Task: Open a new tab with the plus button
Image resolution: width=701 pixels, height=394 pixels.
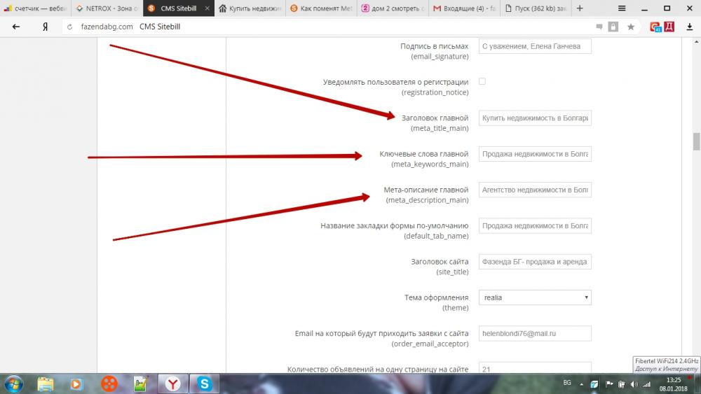Action: [x=580, y=8]
